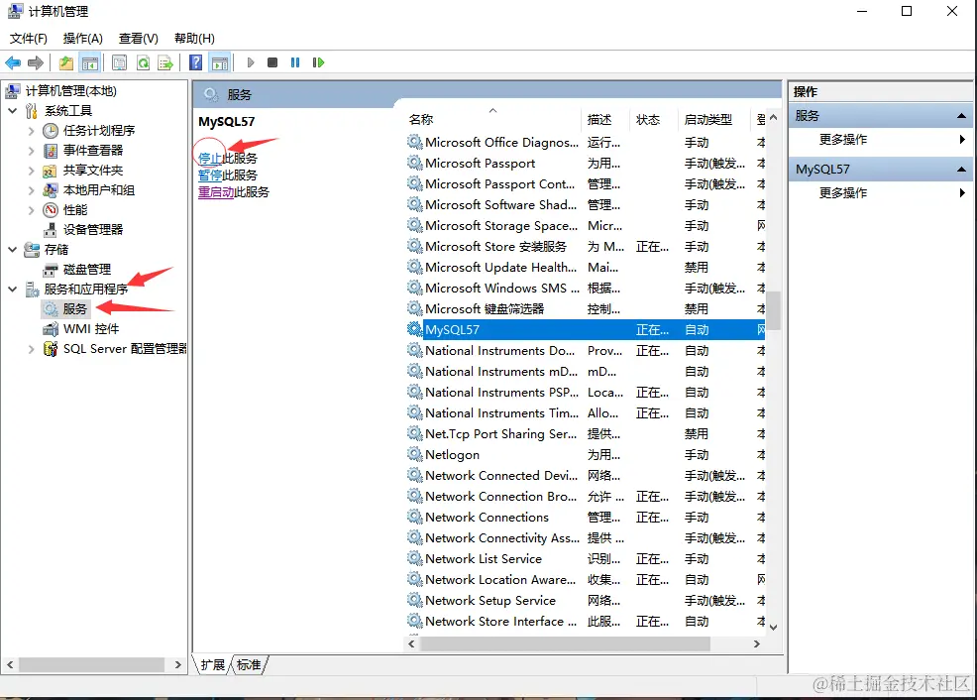Click the Export list toolbar icon

pos(165,62)
